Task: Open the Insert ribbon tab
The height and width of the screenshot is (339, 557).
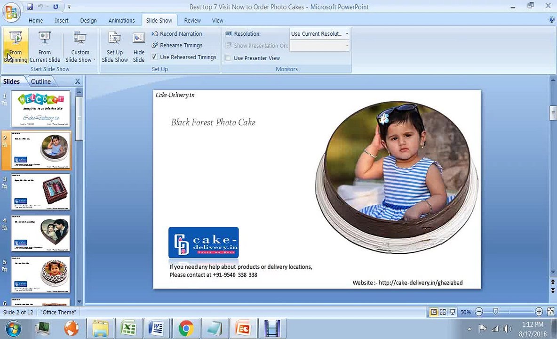Action: tap(62, 21)
